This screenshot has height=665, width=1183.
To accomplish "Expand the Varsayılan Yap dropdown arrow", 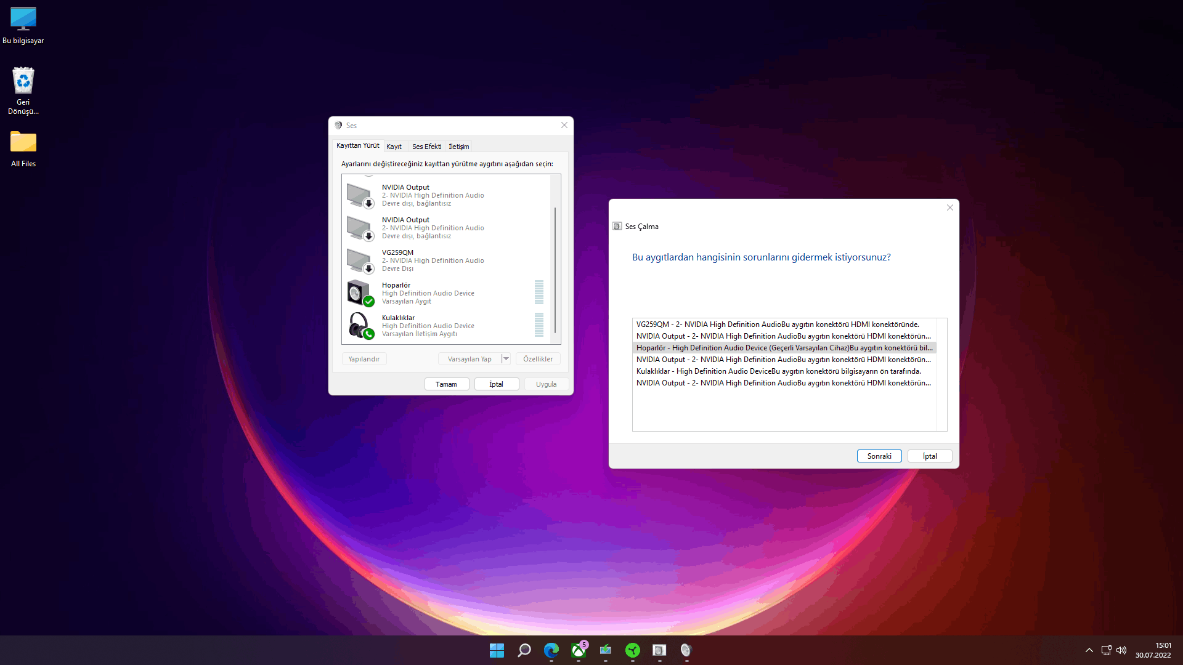I will point(506,359).
